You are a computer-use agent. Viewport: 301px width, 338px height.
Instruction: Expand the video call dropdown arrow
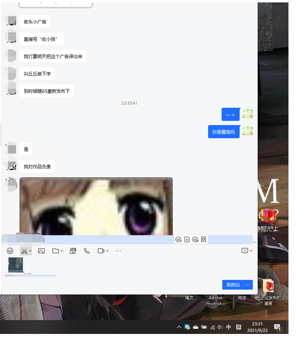pyautogui.click(x=107, y=251)
